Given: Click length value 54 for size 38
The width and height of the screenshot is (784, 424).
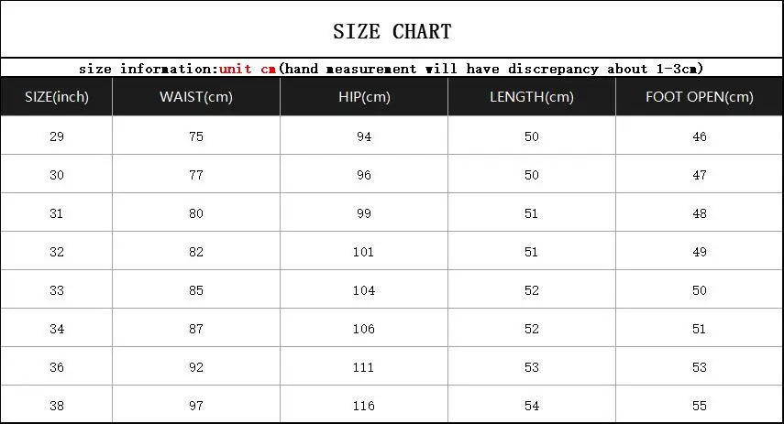Looking at the screenshot, I should [532, 406].
